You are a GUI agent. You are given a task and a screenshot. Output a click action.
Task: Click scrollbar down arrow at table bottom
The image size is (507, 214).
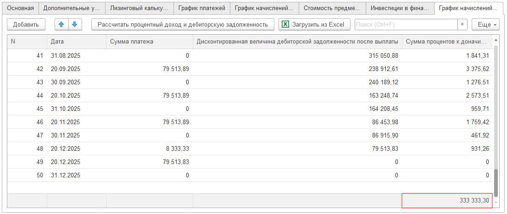click(496, 202)
